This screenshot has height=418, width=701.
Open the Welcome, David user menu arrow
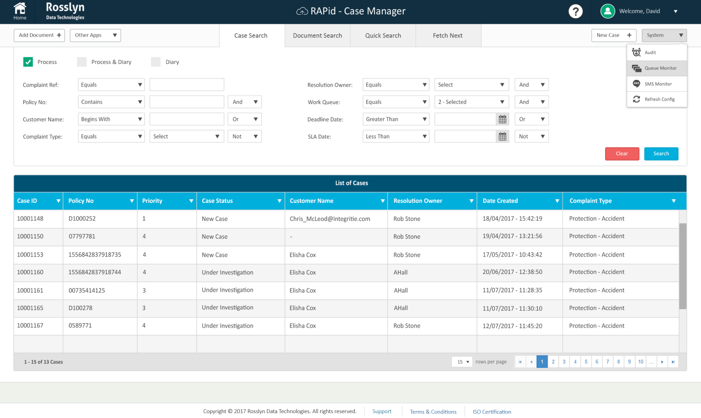pos(675,11)
